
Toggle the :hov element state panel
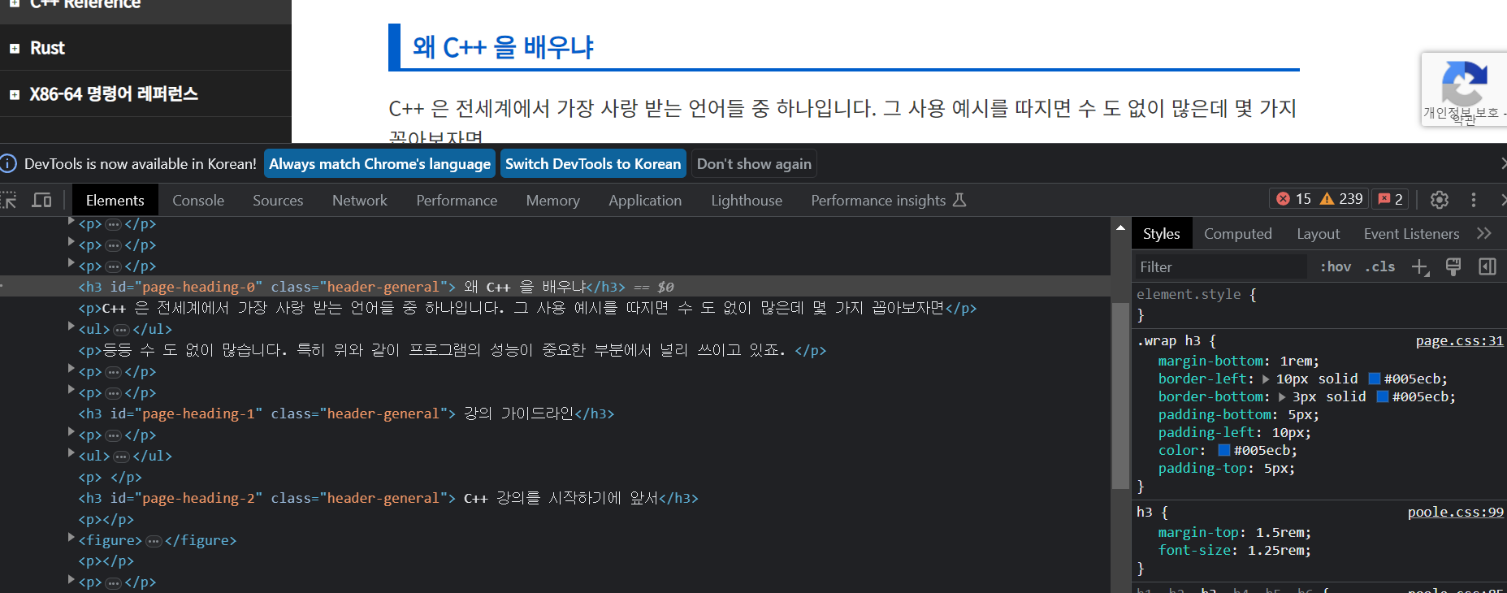[1335, 267]
